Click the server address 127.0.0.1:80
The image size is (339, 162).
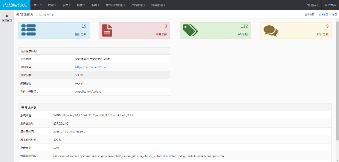[x=61, y=123]
